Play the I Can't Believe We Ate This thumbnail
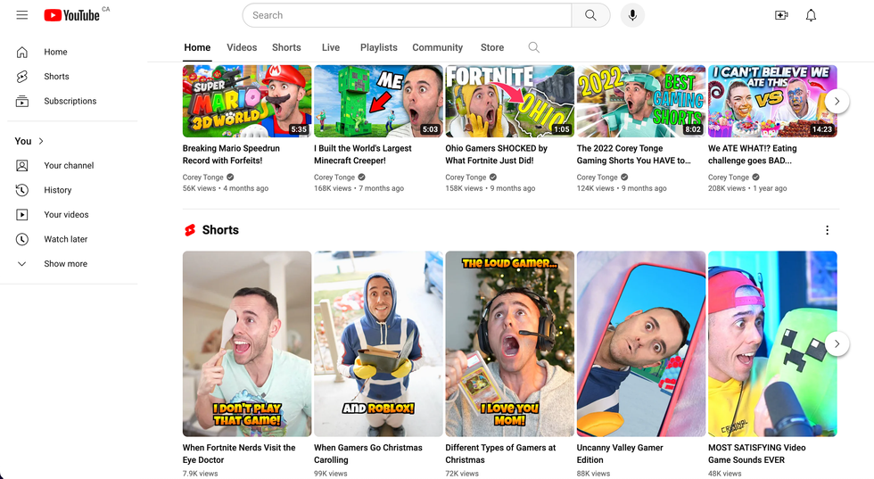Viewport: 874px width, 479px height. (x=772, y=101)
